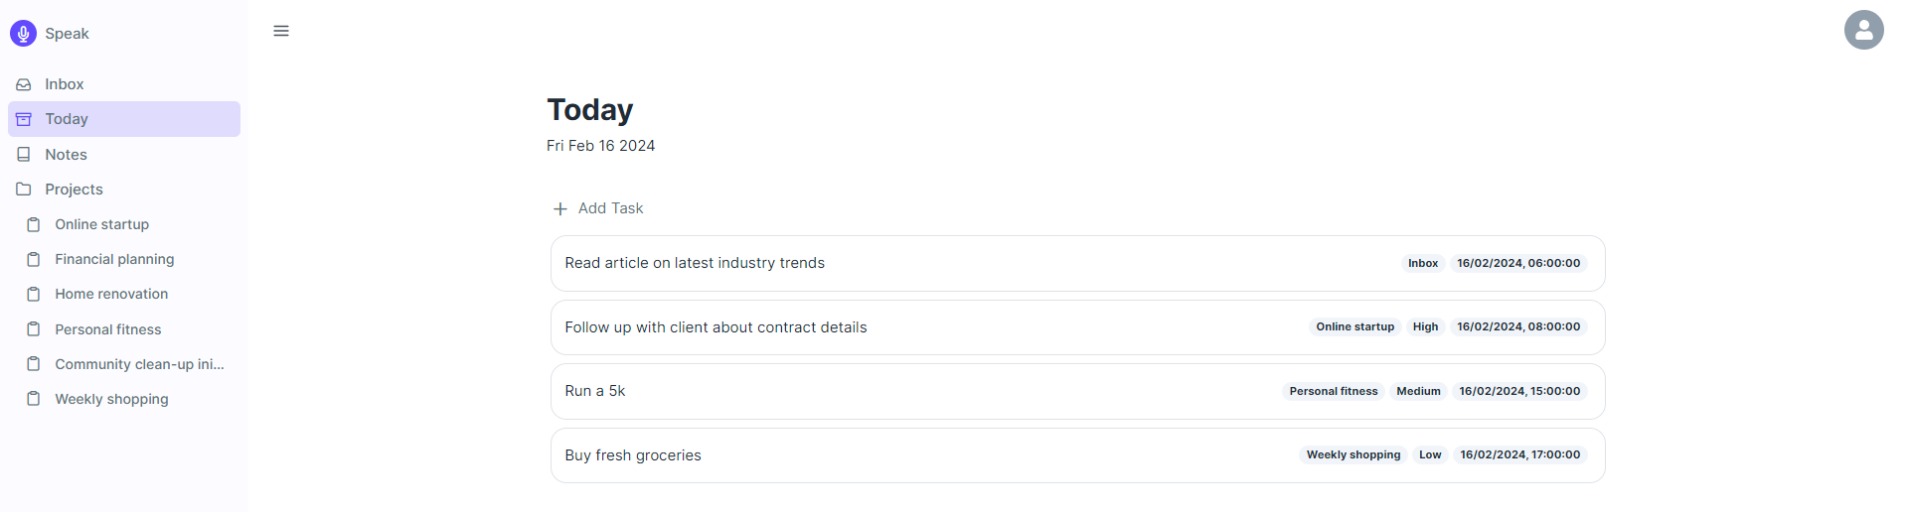Open the user profile avatar icon
The width and height of the screenshot is (1908, 512).
1863,30
